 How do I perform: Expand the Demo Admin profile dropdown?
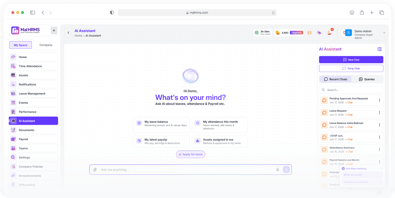384,33
